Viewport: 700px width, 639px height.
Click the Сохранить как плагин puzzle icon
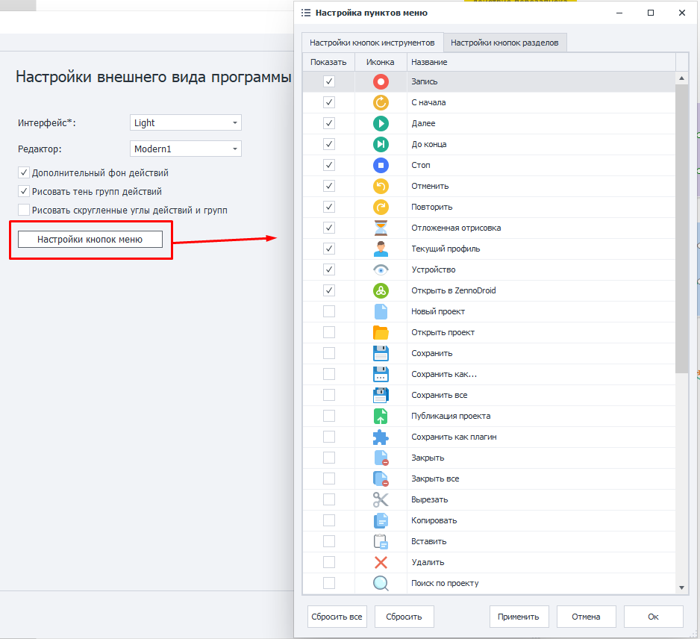[x=381, y=437]
